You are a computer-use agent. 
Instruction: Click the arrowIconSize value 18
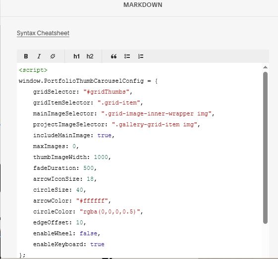pos(90,179)
